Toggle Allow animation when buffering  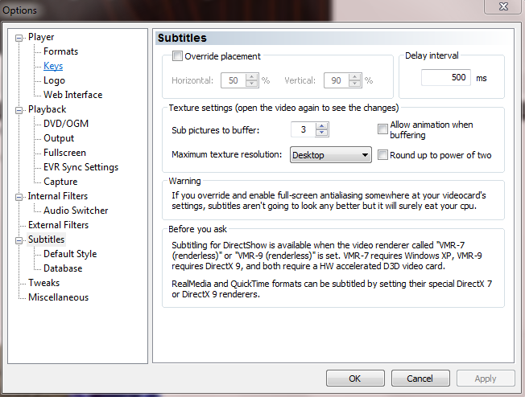tap(382, 129)
